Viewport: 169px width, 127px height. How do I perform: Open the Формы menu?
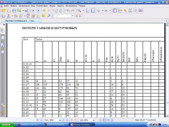(x=52, y=6)
